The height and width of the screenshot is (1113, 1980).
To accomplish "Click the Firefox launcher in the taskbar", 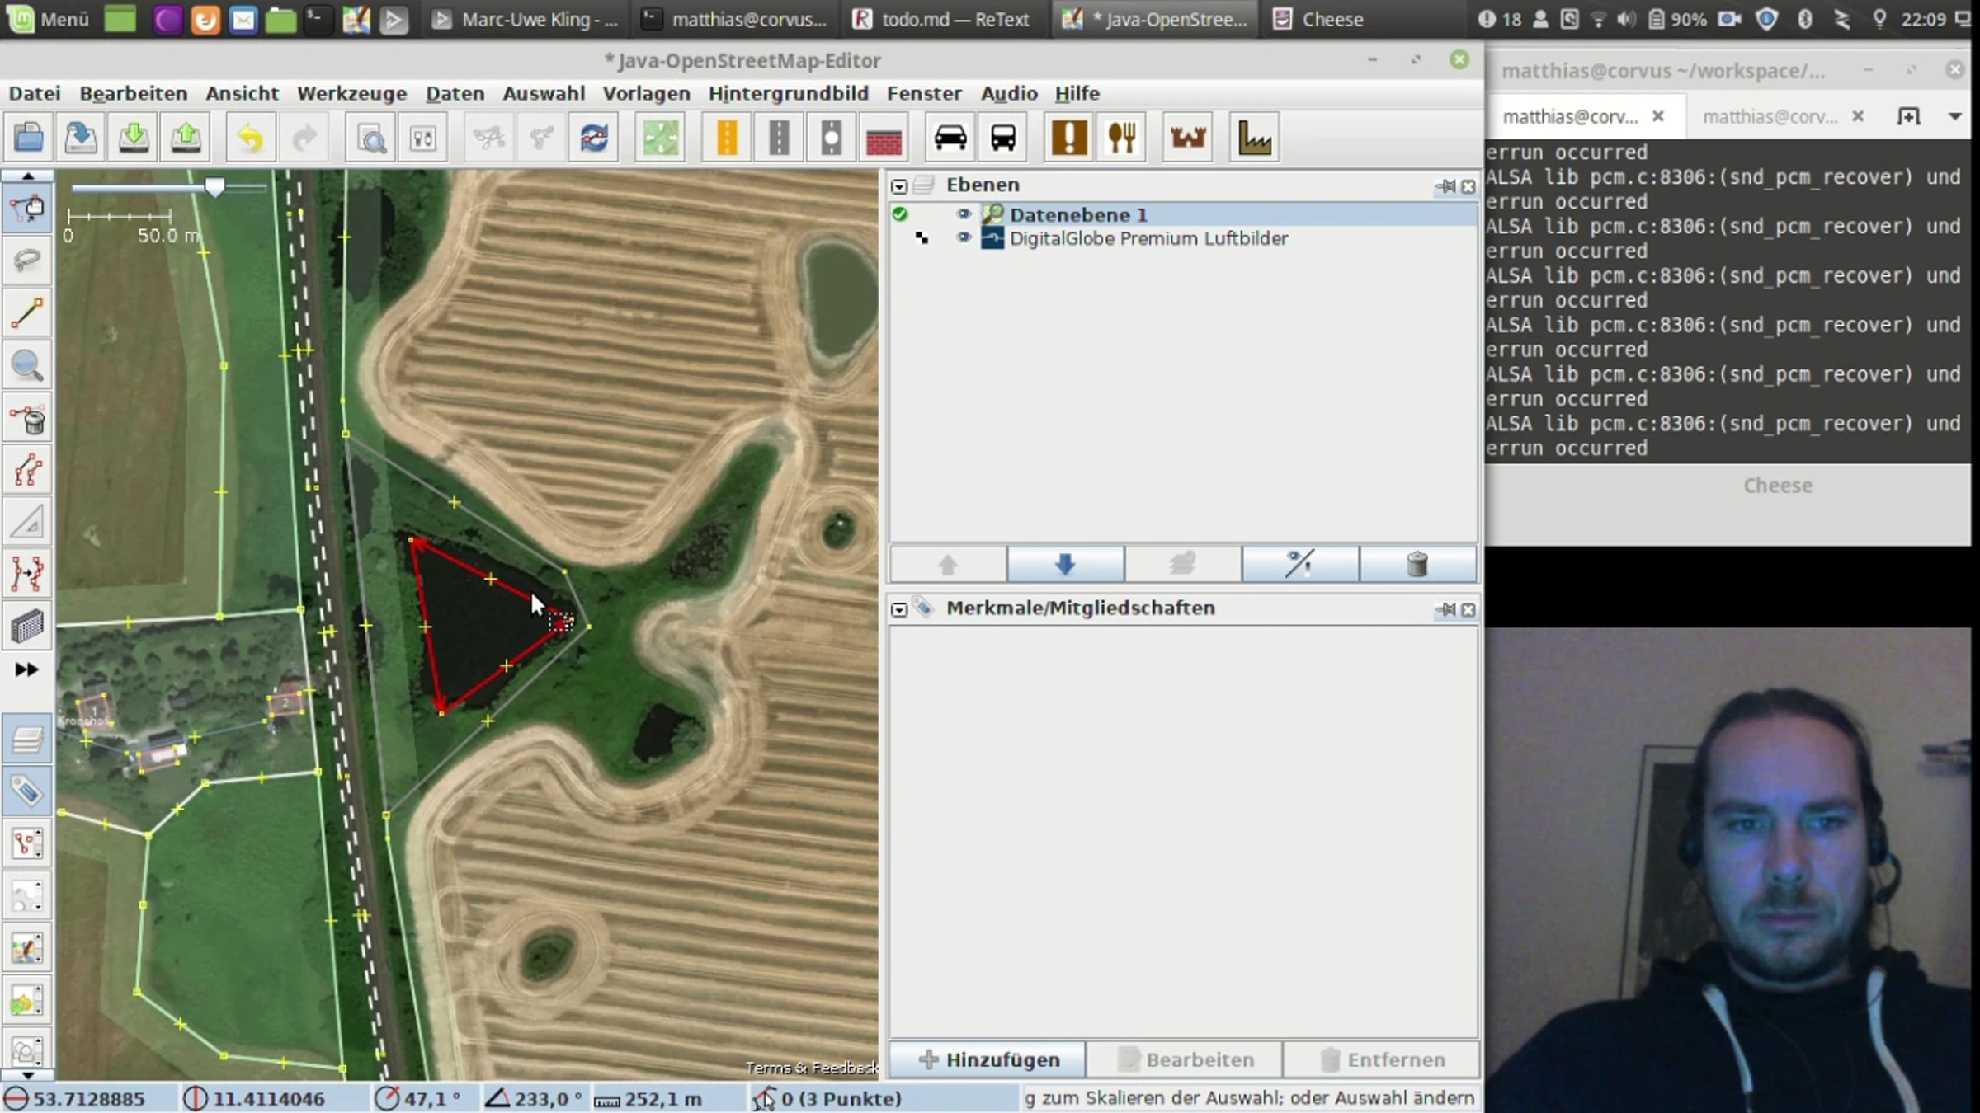I will click(x=205, y=19).
